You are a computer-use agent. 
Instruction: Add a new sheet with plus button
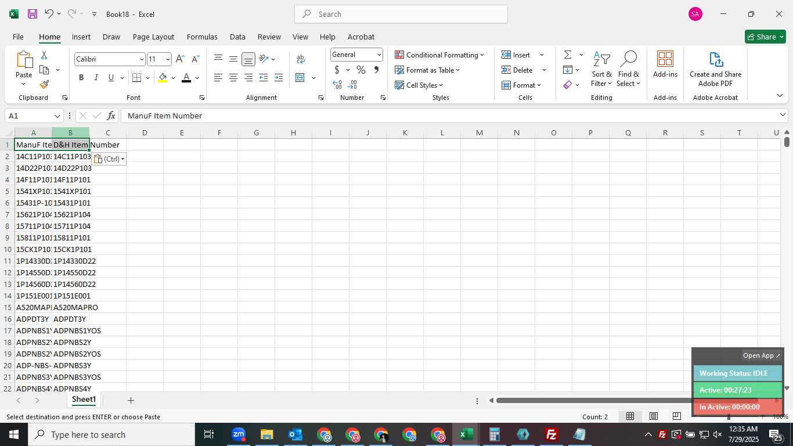point(131,400)
